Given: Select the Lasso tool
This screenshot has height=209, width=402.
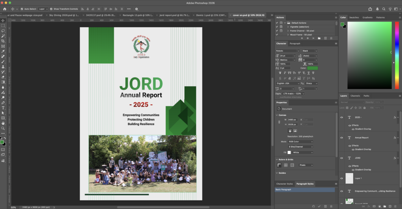Looking at the screenshot, I should tap(3, 31).
